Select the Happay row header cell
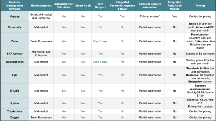 pyautogui.click(x=15, y=17)
